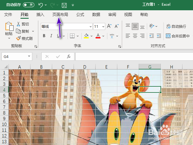This screenshot has width=193, height=145.
Task: Apply cell borders icon
Action: click(x=72, y=36)
